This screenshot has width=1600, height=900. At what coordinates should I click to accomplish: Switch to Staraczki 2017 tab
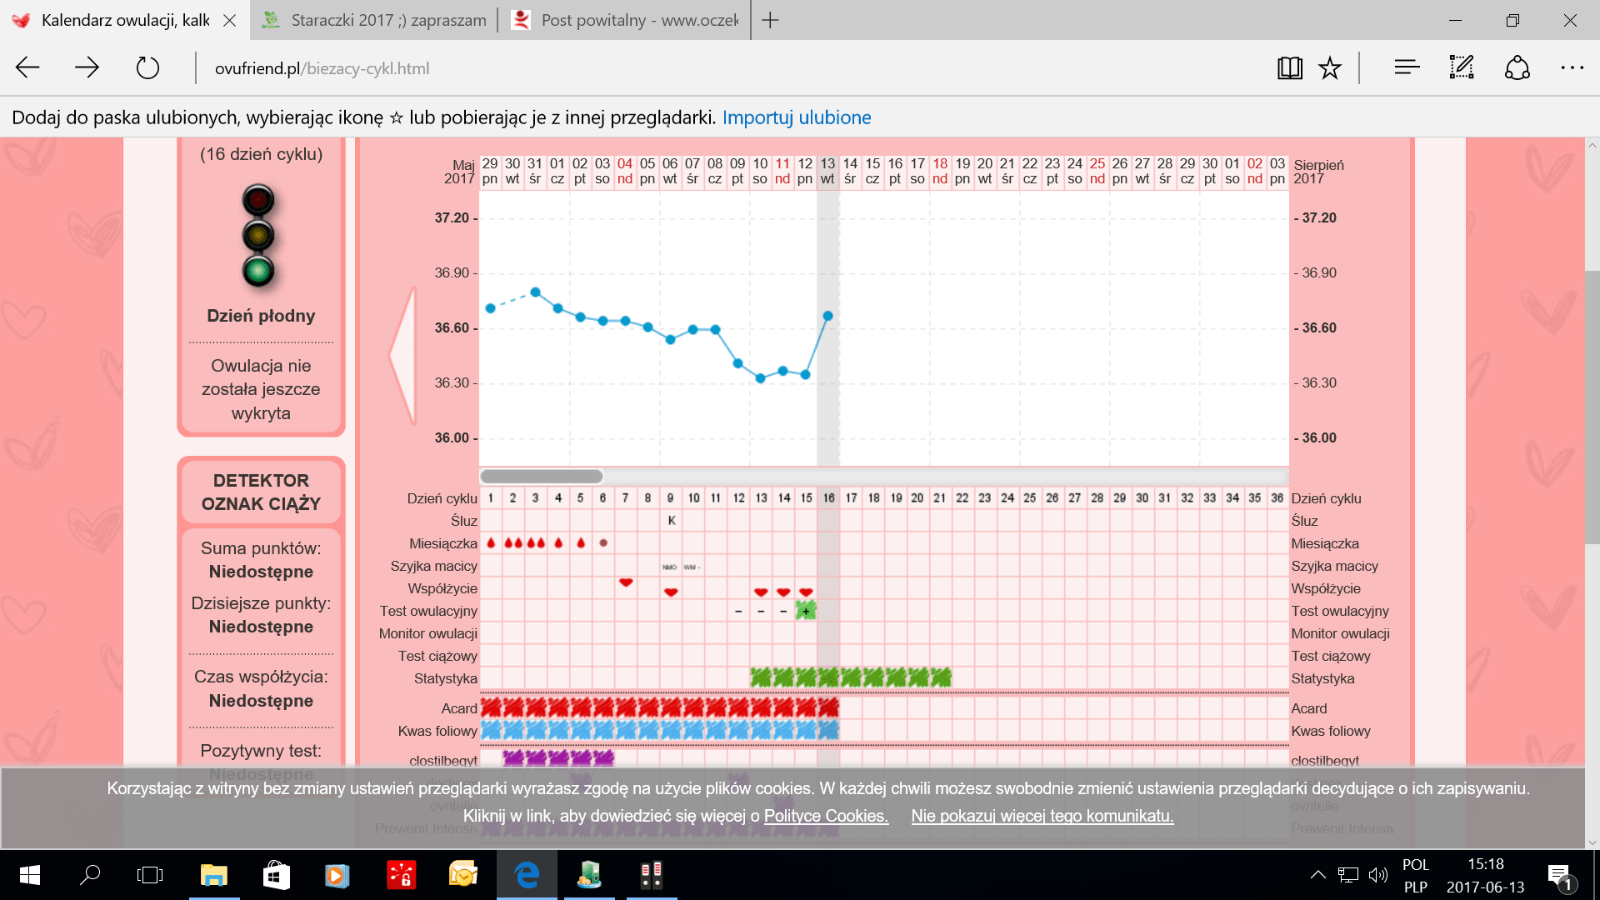[x=375, y=20]
